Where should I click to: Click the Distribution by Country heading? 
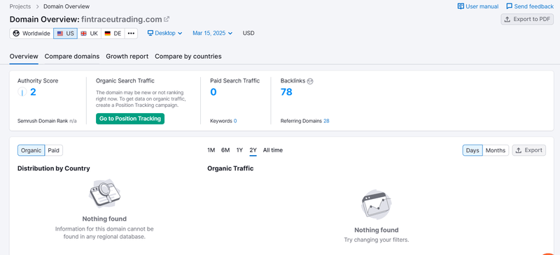(x=54, y=168)
